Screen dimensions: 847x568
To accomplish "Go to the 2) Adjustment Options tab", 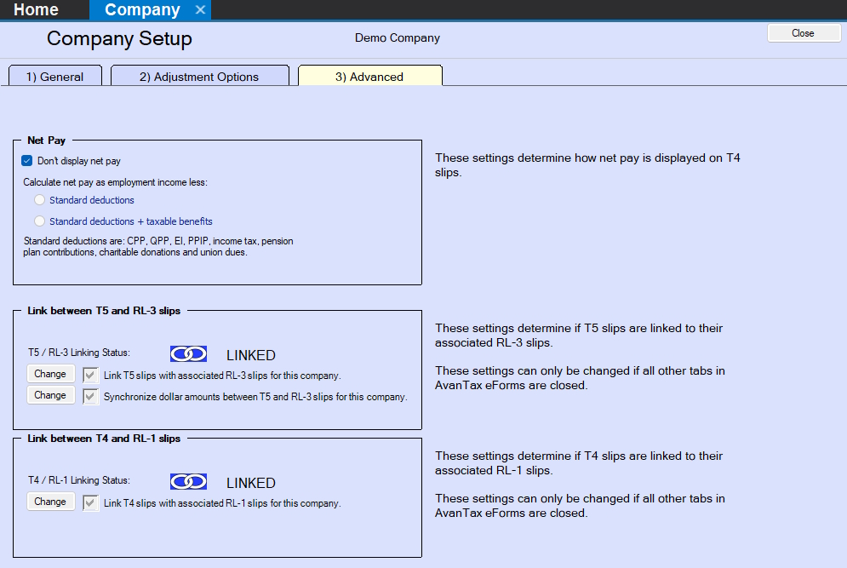I will pyautogui.click(x=199, y=77).
